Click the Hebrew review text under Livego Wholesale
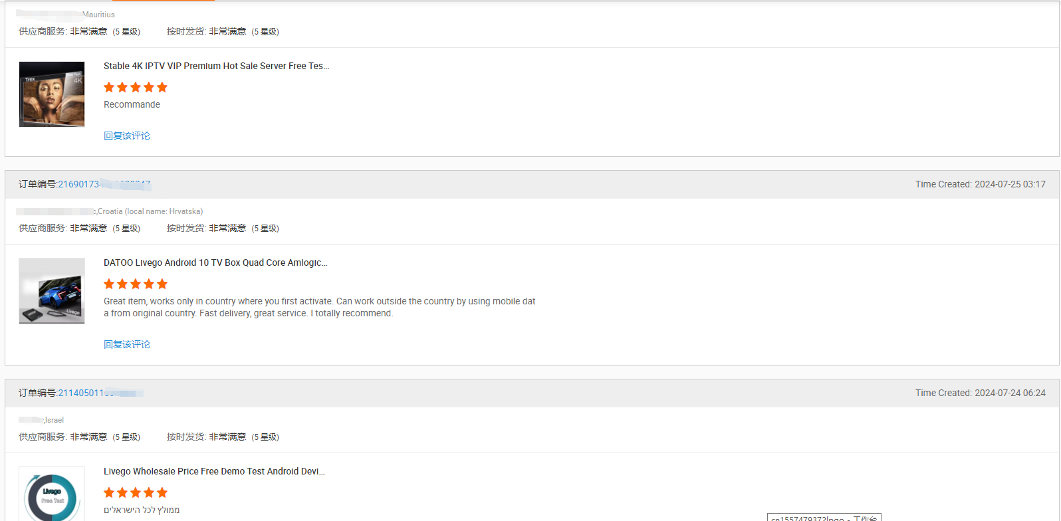This screenshot has width=1061, height=521. pyautogui.click(x=142, y=510)
